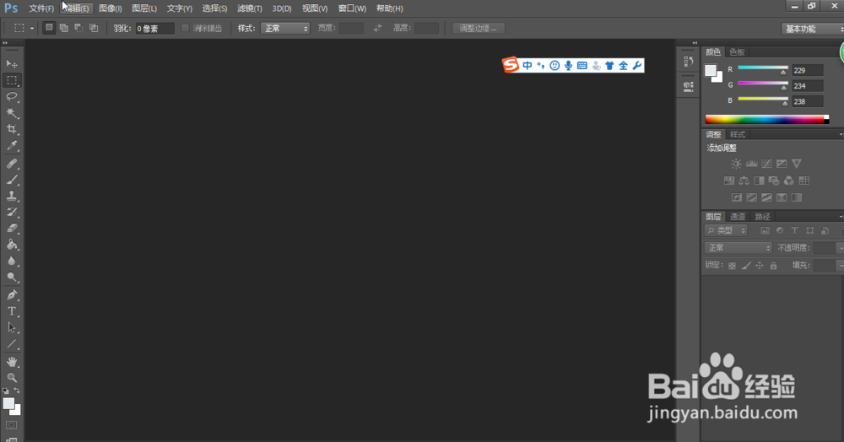
Task: Select the Paint Bucket tool
Action: click(11, 245)
